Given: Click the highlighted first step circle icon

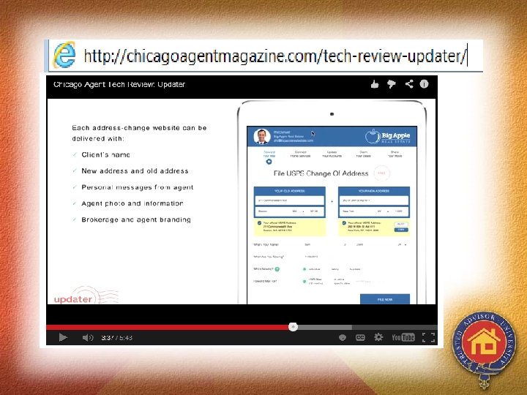Looking at the screenshot, I should [x=269, y=162].
